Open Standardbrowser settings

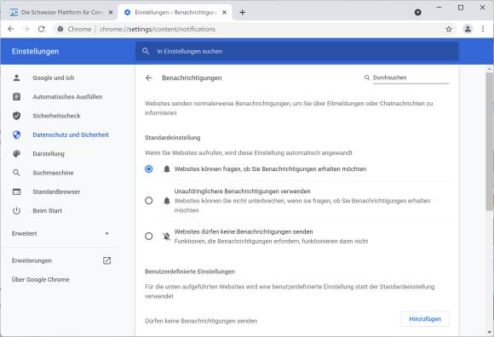tap(56, 191)
